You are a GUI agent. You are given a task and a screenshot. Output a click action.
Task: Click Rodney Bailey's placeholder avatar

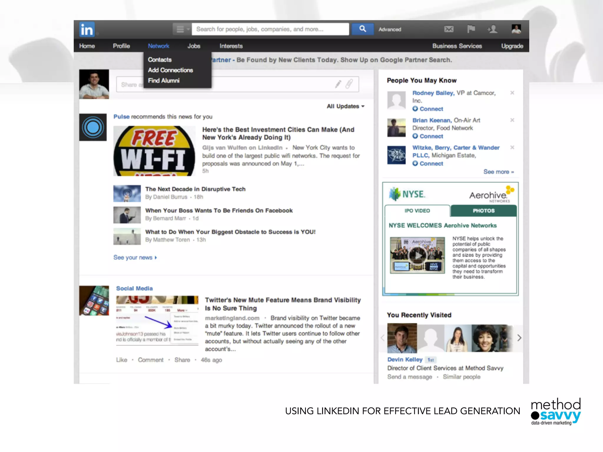click(x=396, y=100)
